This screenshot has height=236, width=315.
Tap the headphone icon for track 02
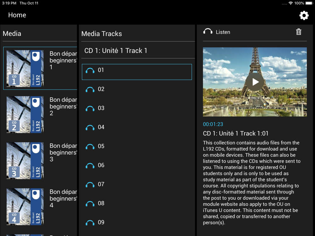click(x=90, y=89)
